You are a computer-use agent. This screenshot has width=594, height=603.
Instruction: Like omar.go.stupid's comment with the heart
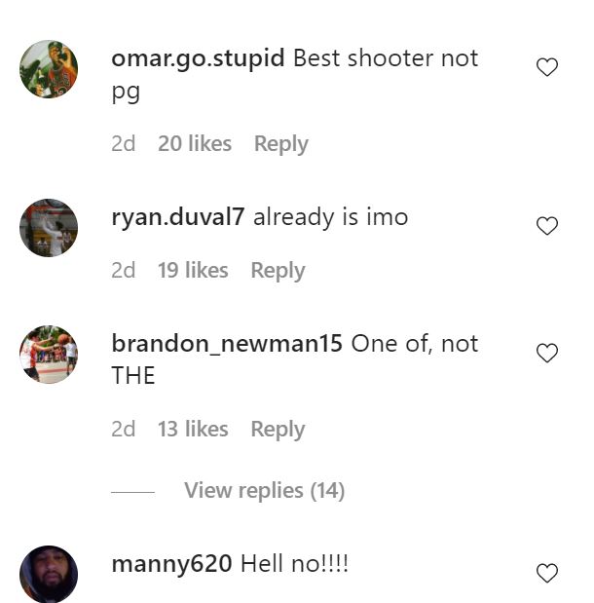[x=546, y=67]
